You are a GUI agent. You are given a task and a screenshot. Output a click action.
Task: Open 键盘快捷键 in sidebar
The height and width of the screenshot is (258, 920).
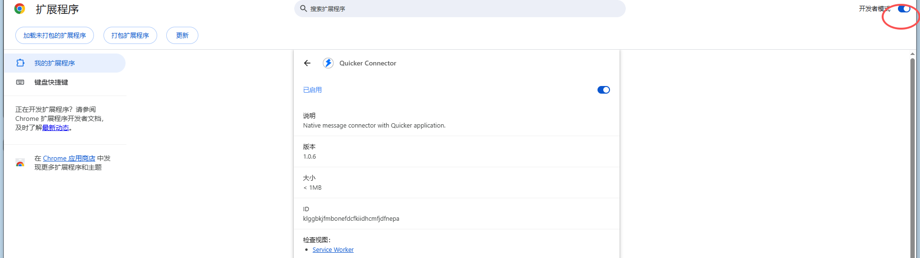click(x=65, y=82)
